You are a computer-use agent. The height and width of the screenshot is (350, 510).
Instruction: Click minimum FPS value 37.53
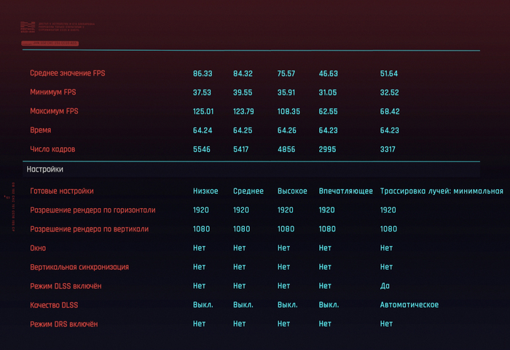pyautogui.click(x=202, y=92)
